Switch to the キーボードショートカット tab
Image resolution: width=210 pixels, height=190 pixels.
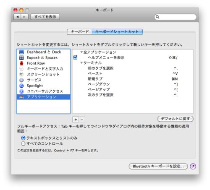(x=117, y=32)
